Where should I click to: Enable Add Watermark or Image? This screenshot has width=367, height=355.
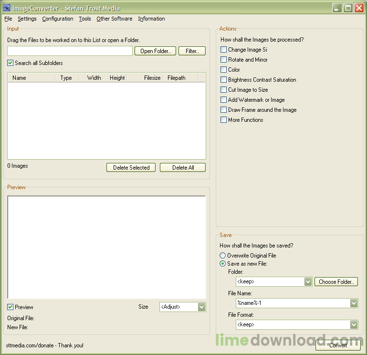tap(224, 100)
